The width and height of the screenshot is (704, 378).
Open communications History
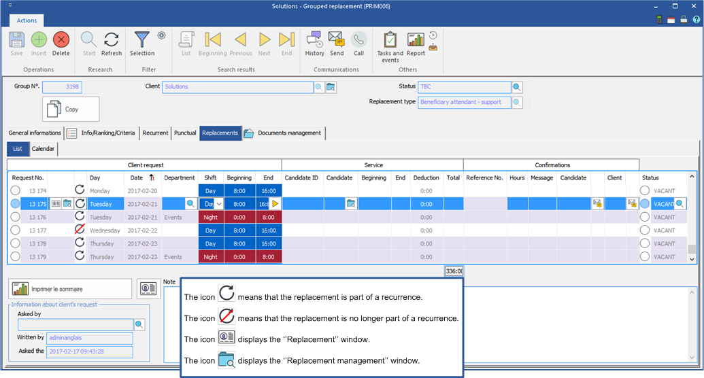[314, 40]
